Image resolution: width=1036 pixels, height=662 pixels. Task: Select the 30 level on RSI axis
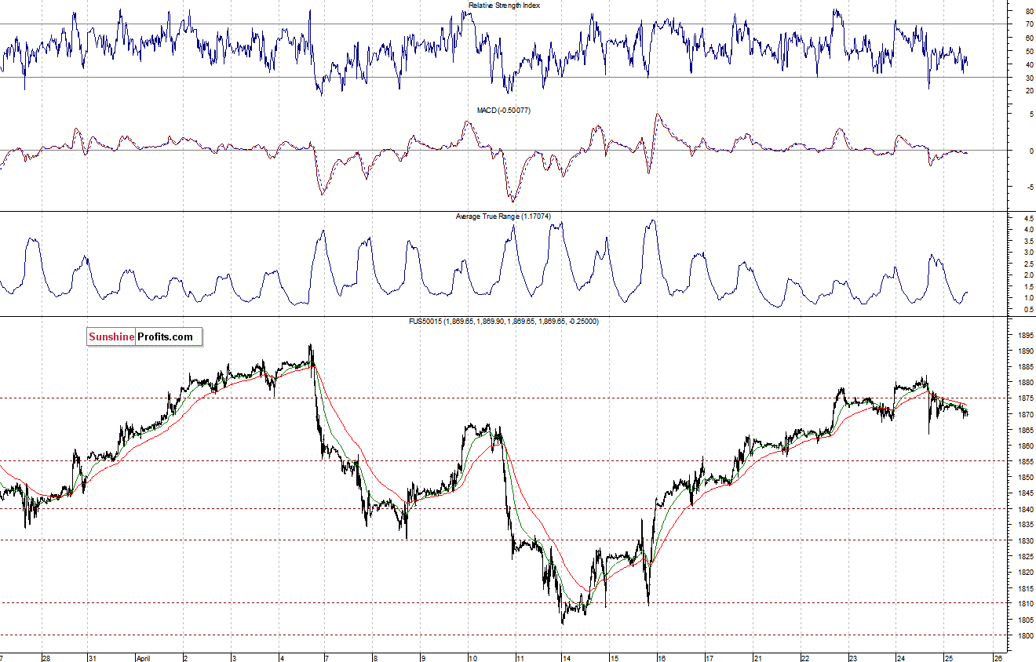tap(1028, 78)
